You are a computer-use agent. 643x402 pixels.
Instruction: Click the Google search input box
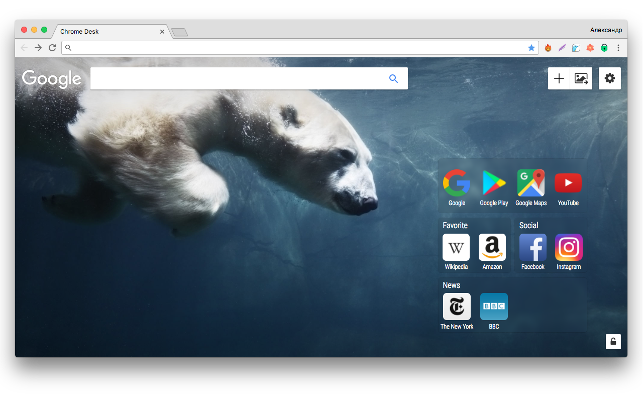tap(249, 78)
